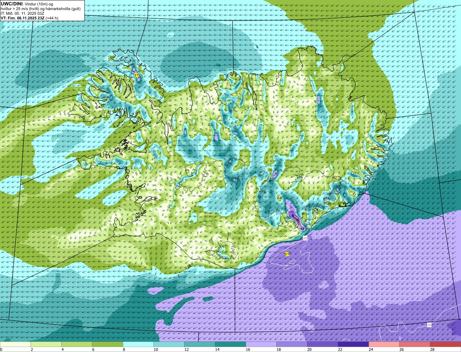This screenshot has height=352, width=461.
Task: Select the 'IT: Mið. 05. 11. 2025 03Z' line
Action: click(22, 13)
